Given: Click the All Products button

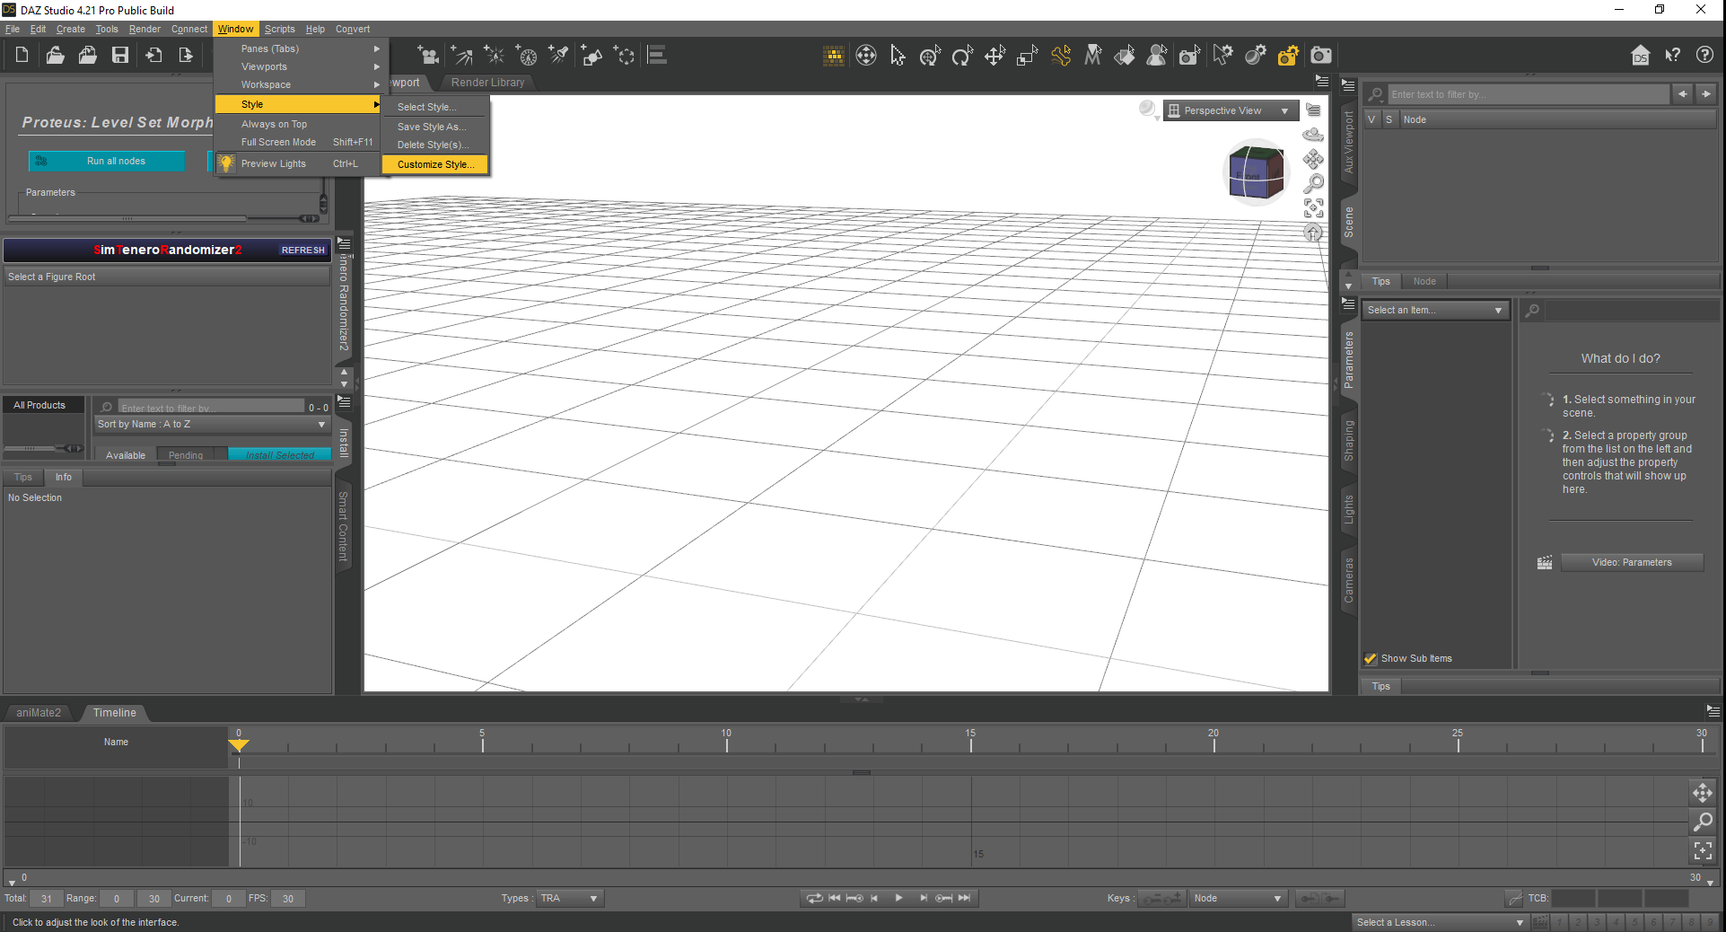Looking at the screenshot, I should (43, 405).
